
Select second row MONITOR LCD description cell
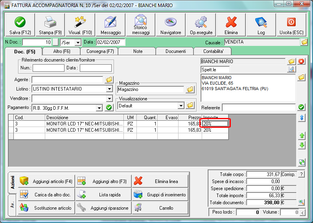(84, 130)
